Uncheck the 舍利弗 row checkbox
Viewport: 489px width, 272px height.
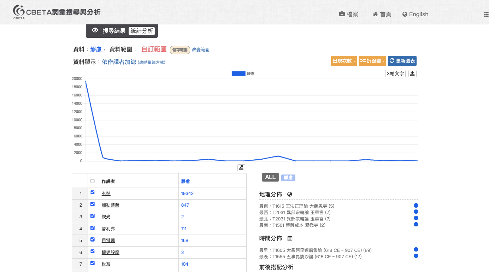tap(93, 228)
